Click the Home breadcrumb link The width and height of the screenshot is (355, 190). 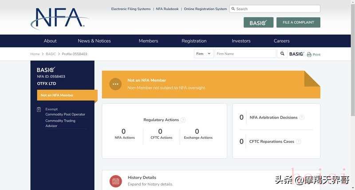[x=35, y=54]
